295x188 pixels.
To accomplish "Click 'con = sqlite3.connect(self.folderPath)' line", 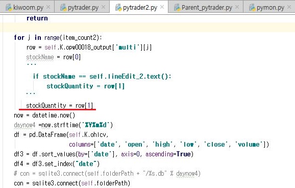I will (72, 183).
